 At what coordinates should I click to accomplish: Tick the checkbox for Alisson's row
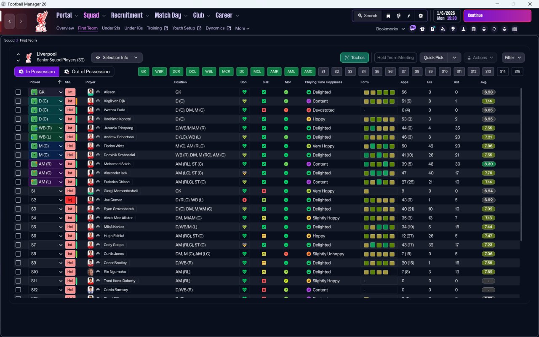(x=18, y=92)
